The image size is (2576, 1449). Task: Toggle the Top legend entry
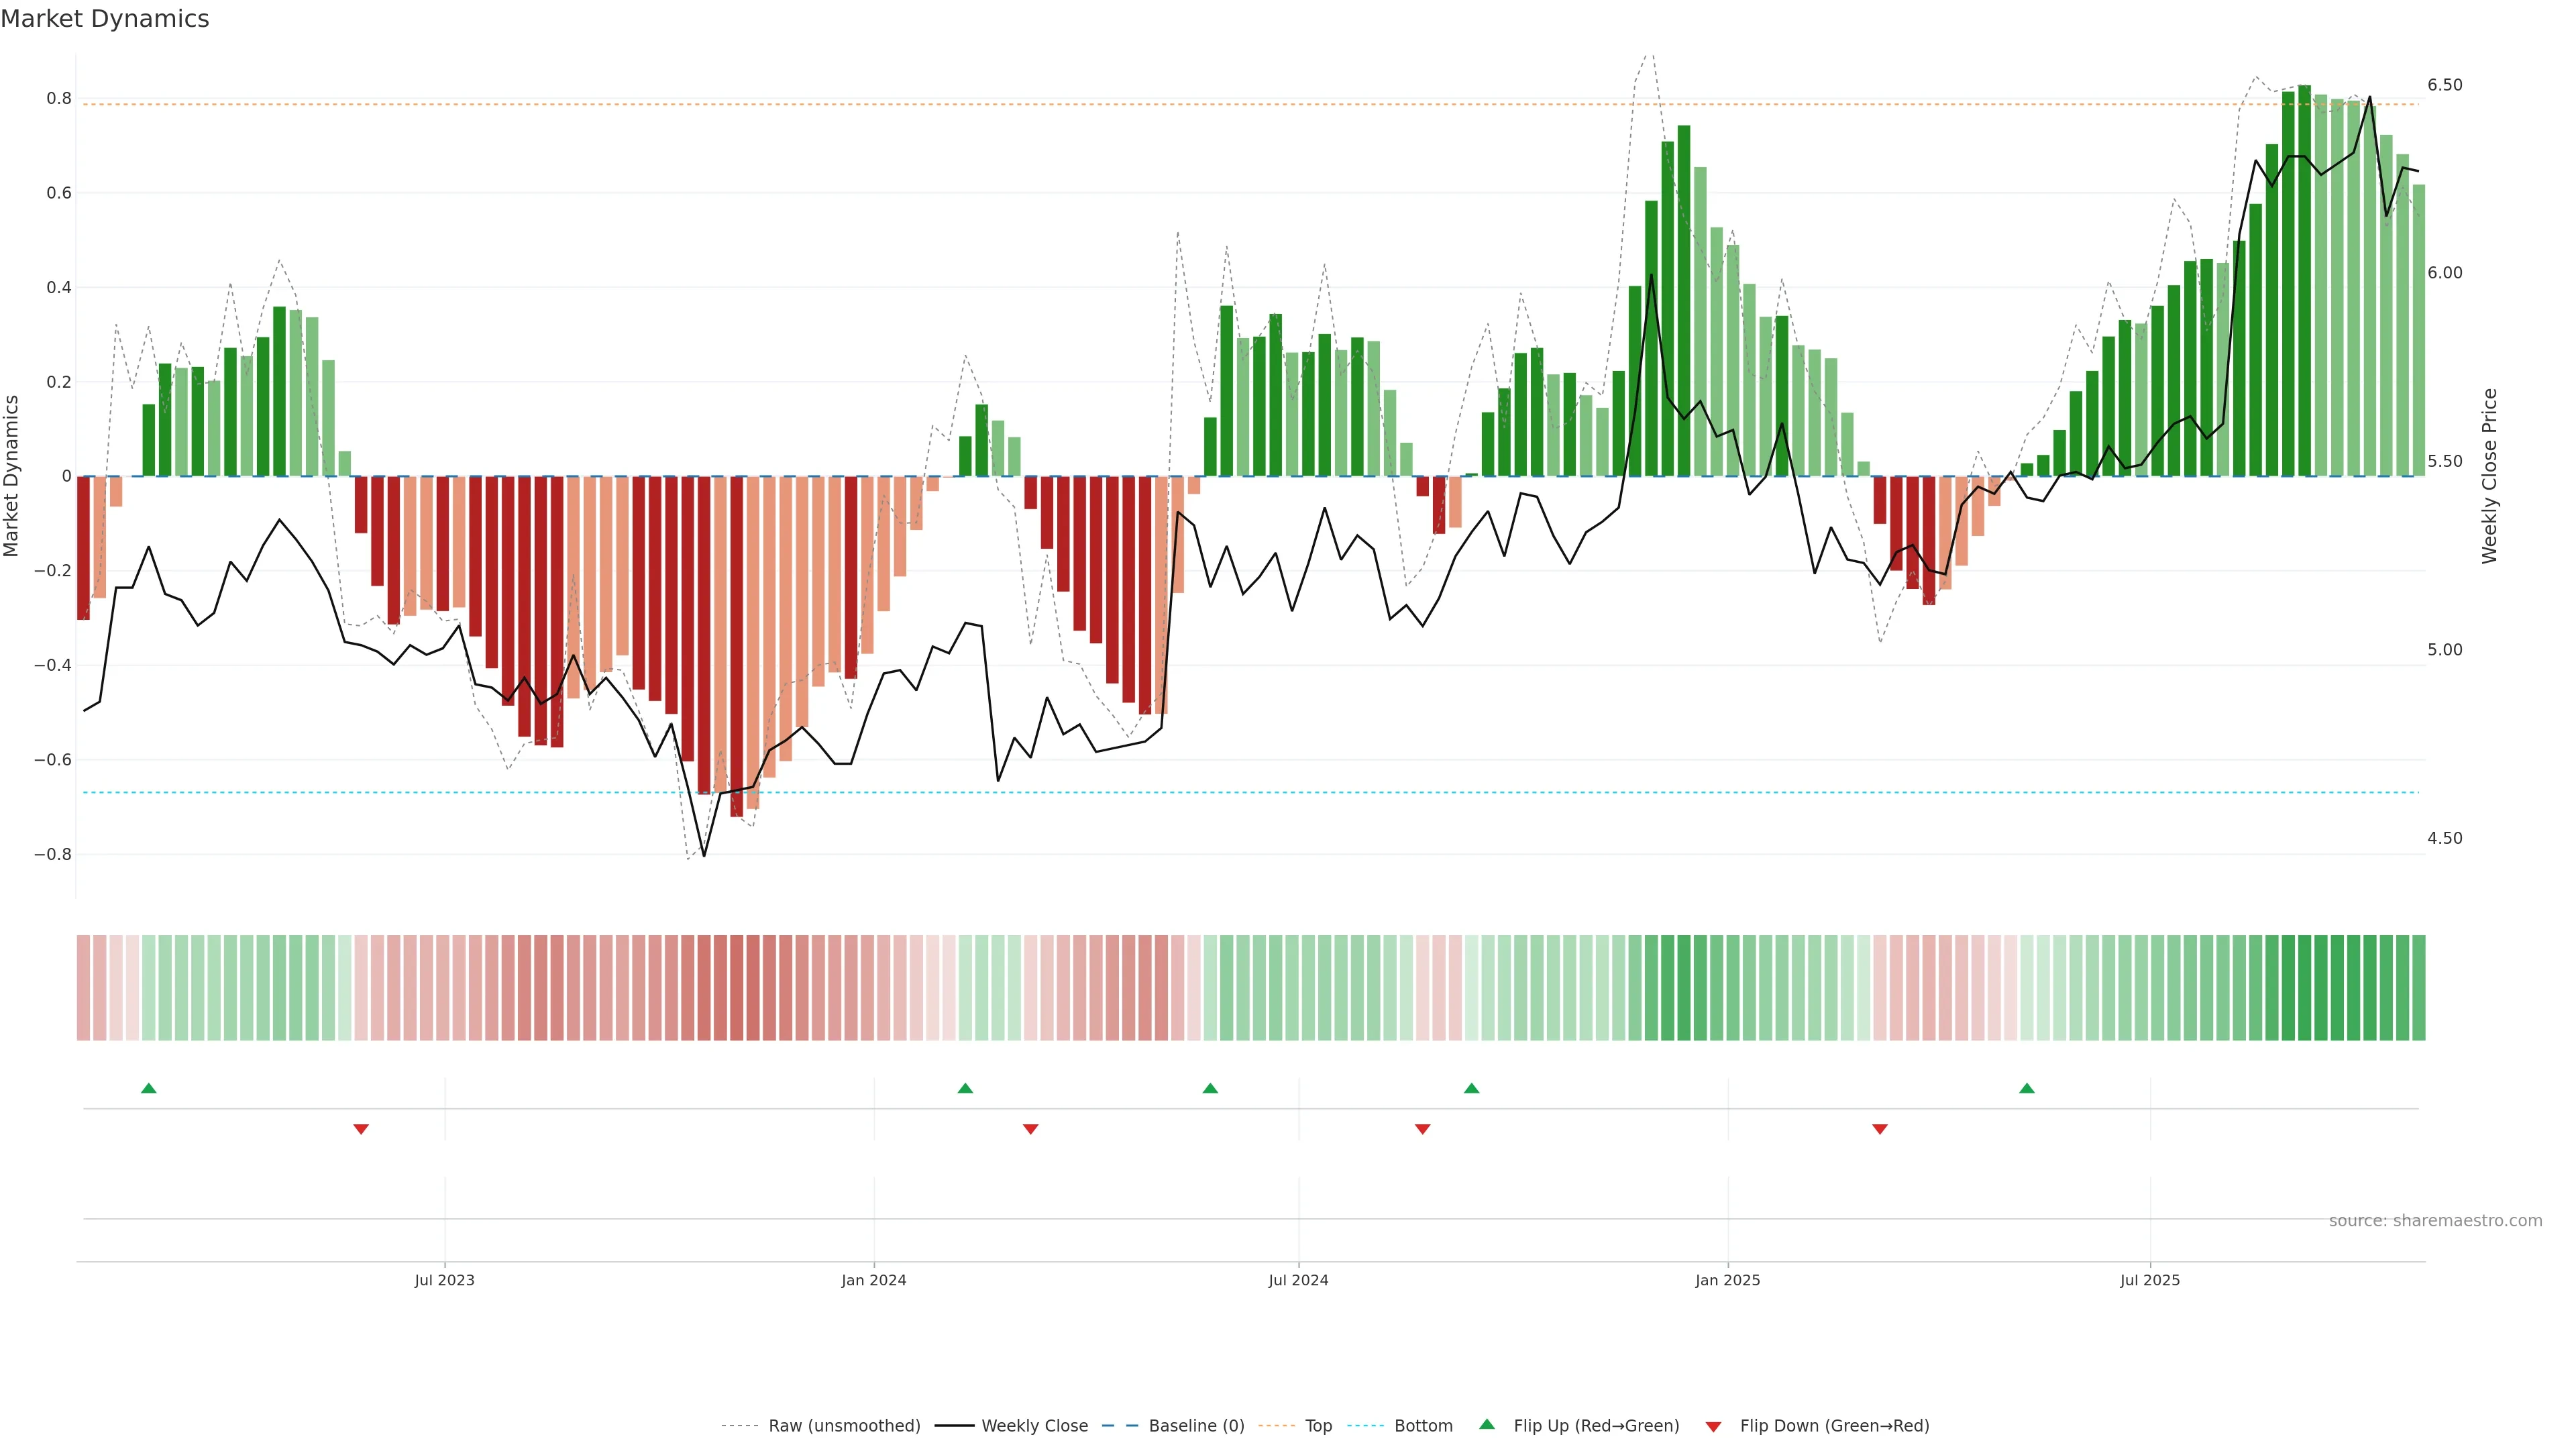coord(1318,1426)
